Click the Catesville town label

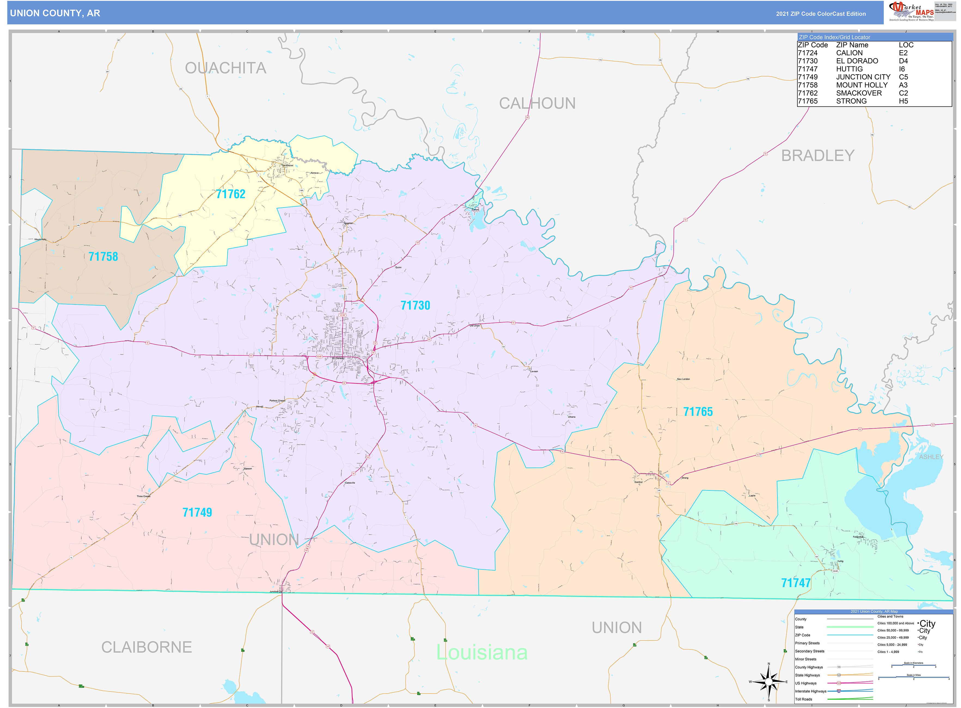tap(350, 483)
